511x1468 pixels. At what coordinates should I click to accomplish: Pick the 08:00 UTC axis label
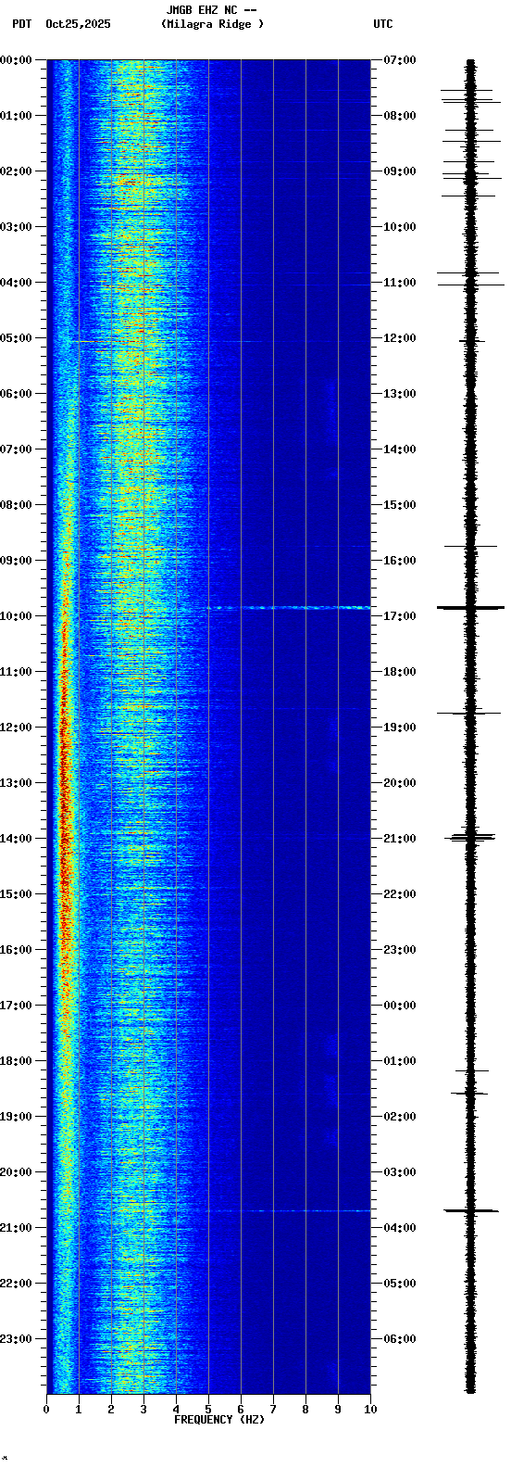[400, 116]
